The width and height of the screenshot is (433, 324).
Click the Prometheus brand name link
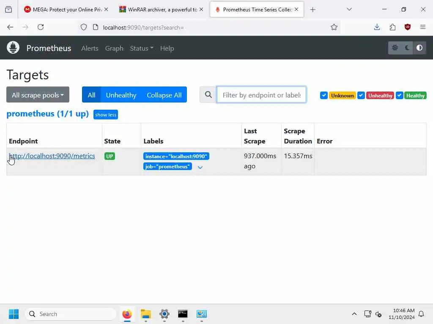click(49, 48)
